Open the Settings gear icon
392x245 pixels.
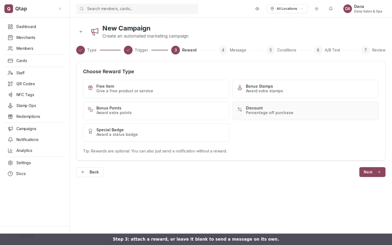coord(10,163)
